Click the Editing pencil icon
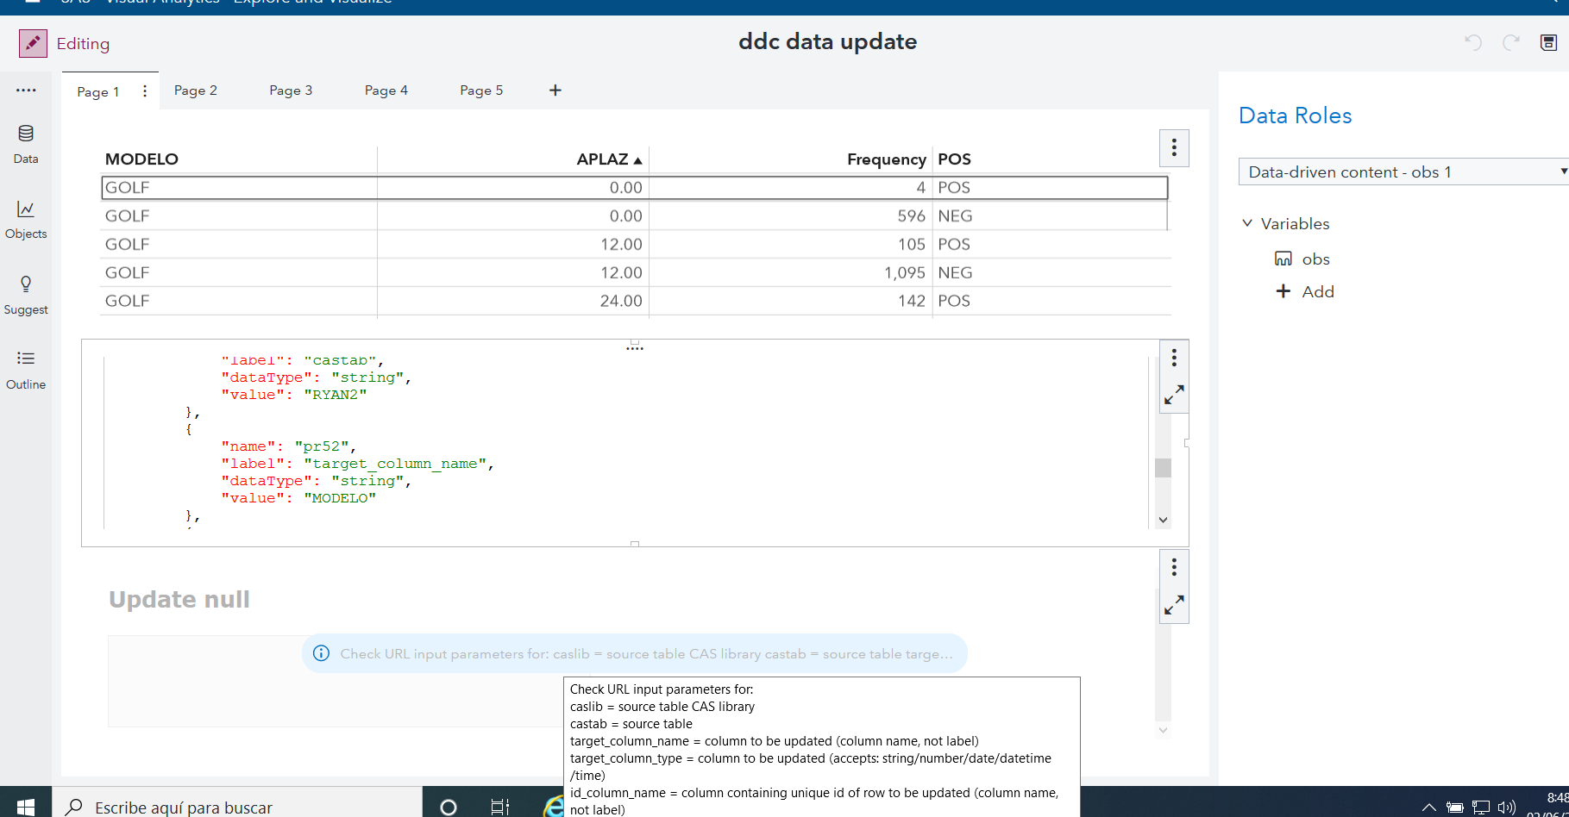 point(33,43)
